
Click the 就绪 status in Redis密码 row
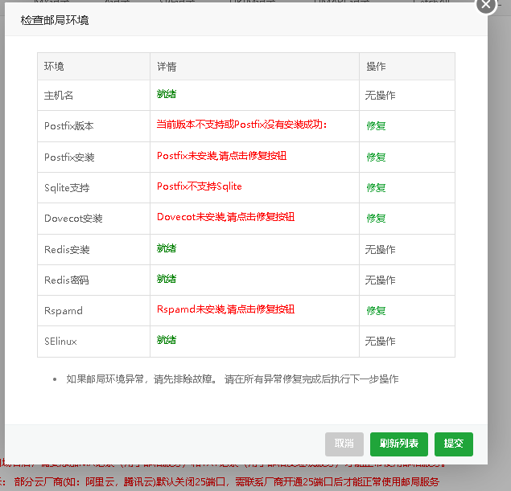point(167,279)
